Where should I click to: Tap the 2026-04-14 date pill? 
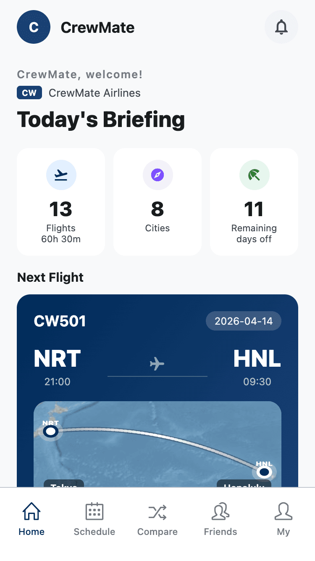[244, 321]
